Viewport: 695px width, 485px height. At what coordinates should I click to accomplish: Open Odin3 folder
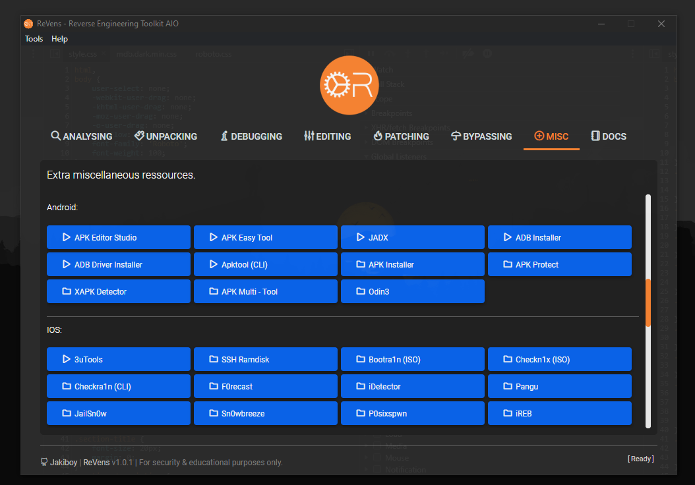[x=413, y=291]
